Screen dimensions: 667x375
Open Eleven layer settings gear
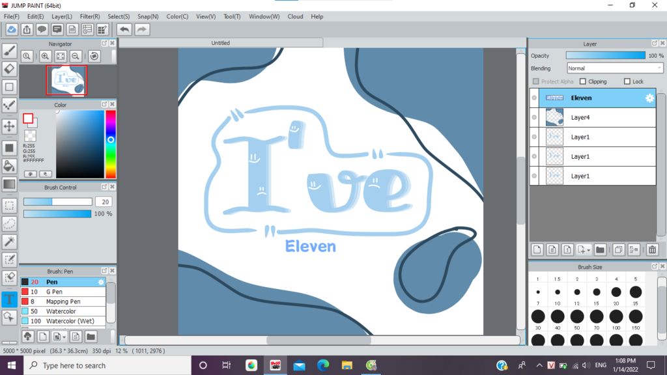point(649,98)
